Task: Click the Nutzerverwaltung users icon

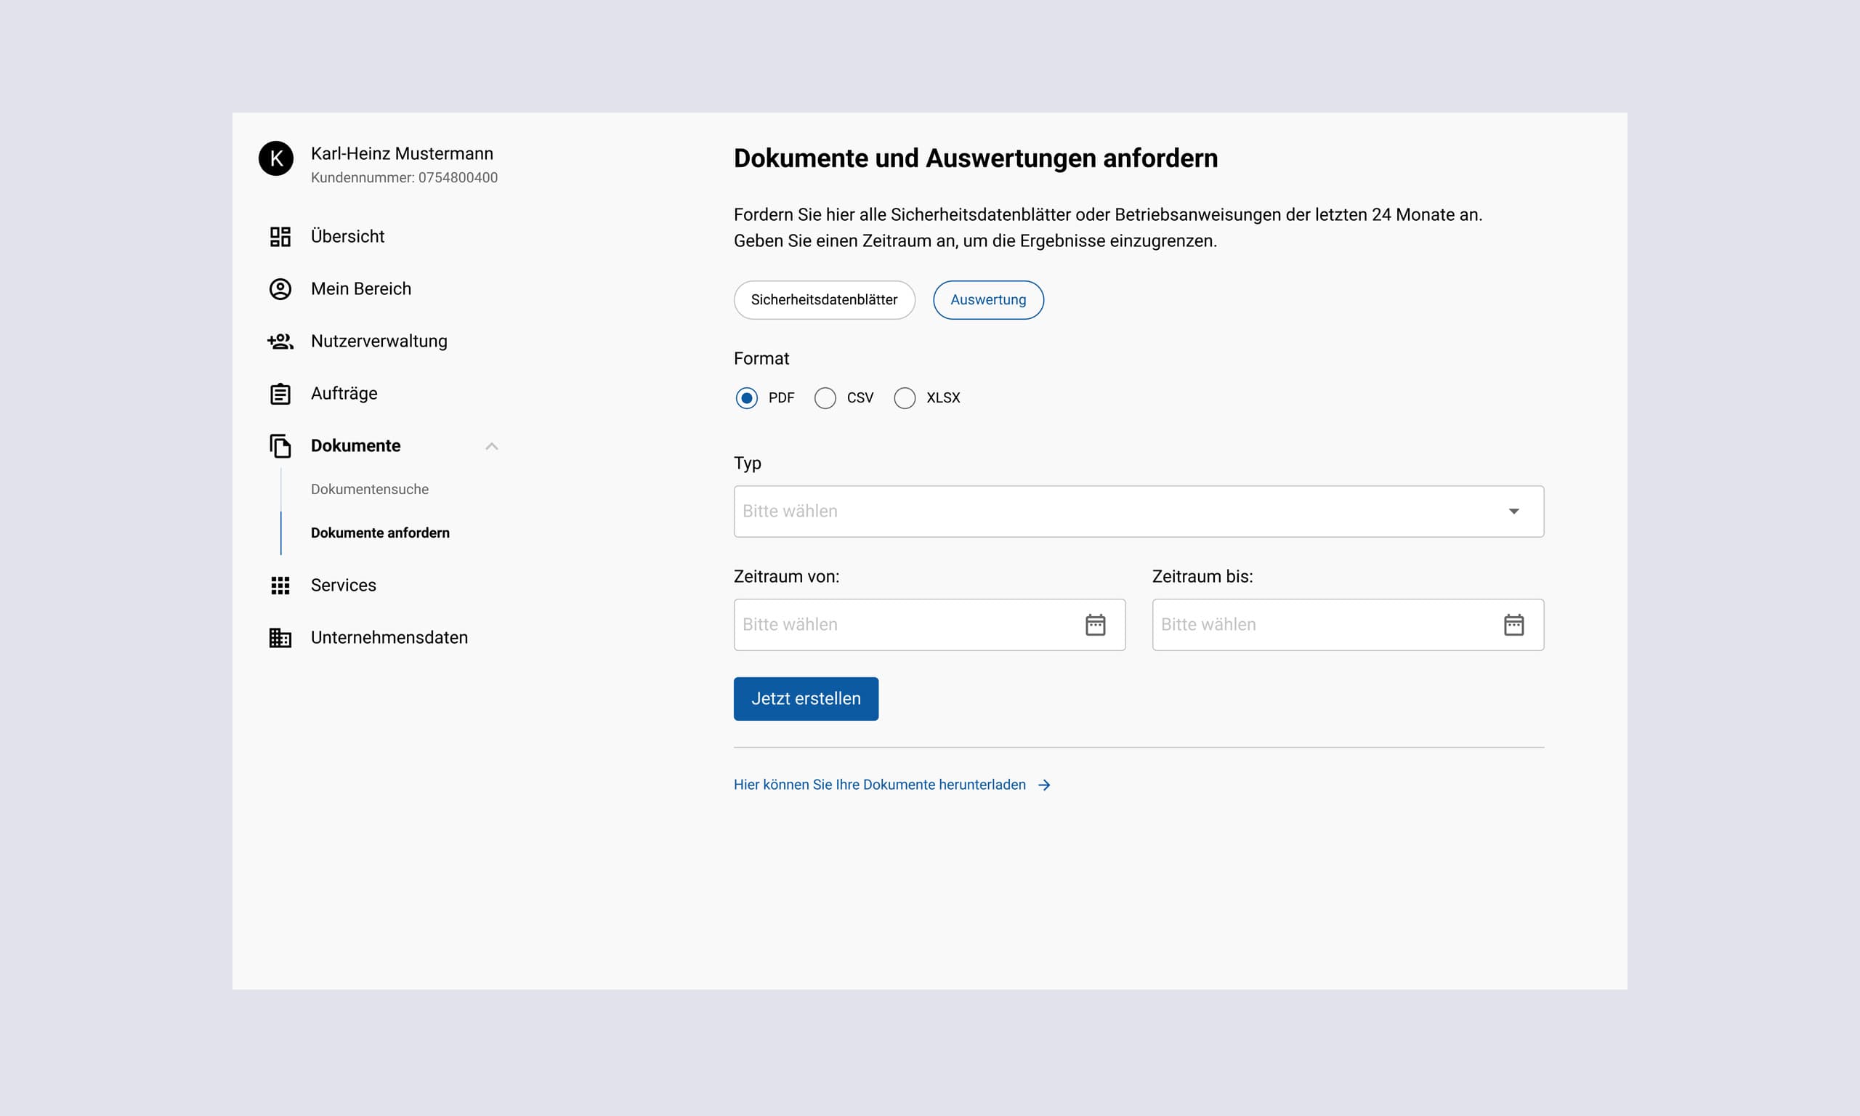Action: pos(279,341)
